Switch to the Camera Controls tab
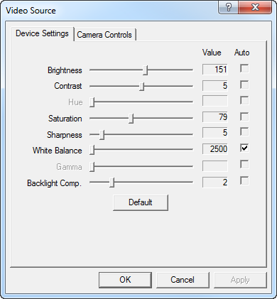Image resolution: width=277 pixels, height=299 pixels. click(104, 35)
